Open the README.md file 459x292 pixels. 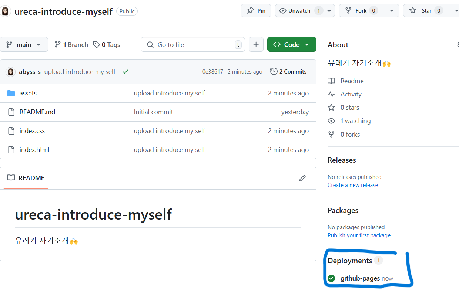[37, 112]
